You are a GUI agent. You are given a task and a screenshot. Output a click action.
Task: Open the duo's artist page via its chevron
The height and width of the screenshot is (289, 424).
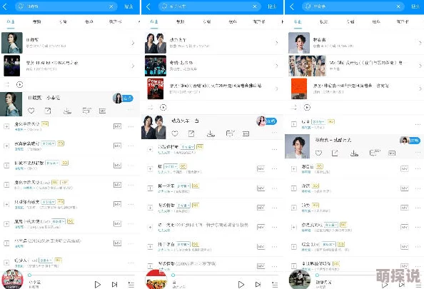[x=276, y=43]
